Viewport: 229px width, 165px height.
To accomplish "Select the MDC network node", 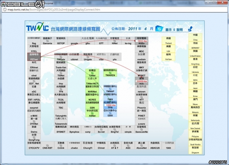I will [x=141, y=49].
